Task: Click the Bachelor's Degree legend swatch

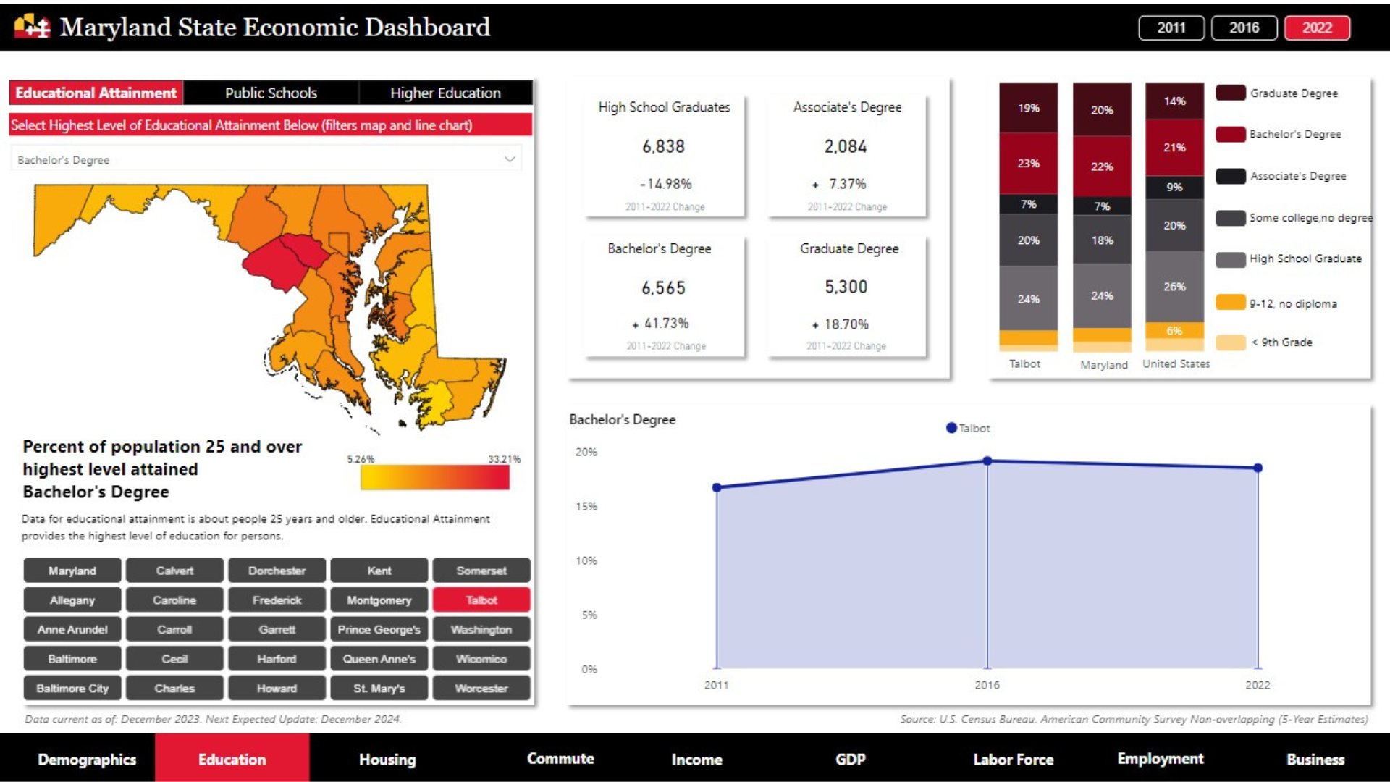Action: coord(1230,134)
